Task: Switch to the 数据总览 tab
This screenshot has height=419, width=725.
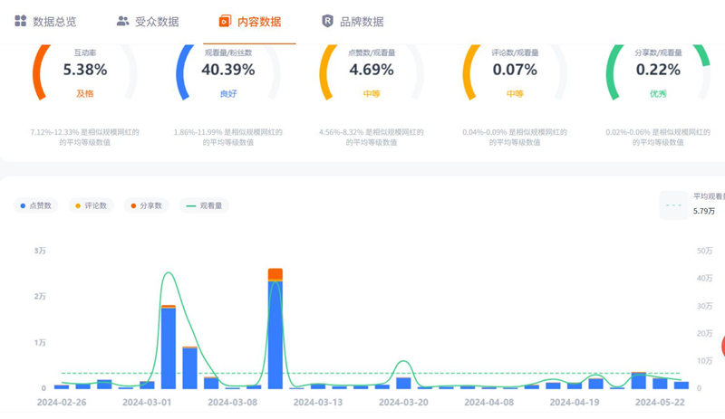Action: click(53, 22)
